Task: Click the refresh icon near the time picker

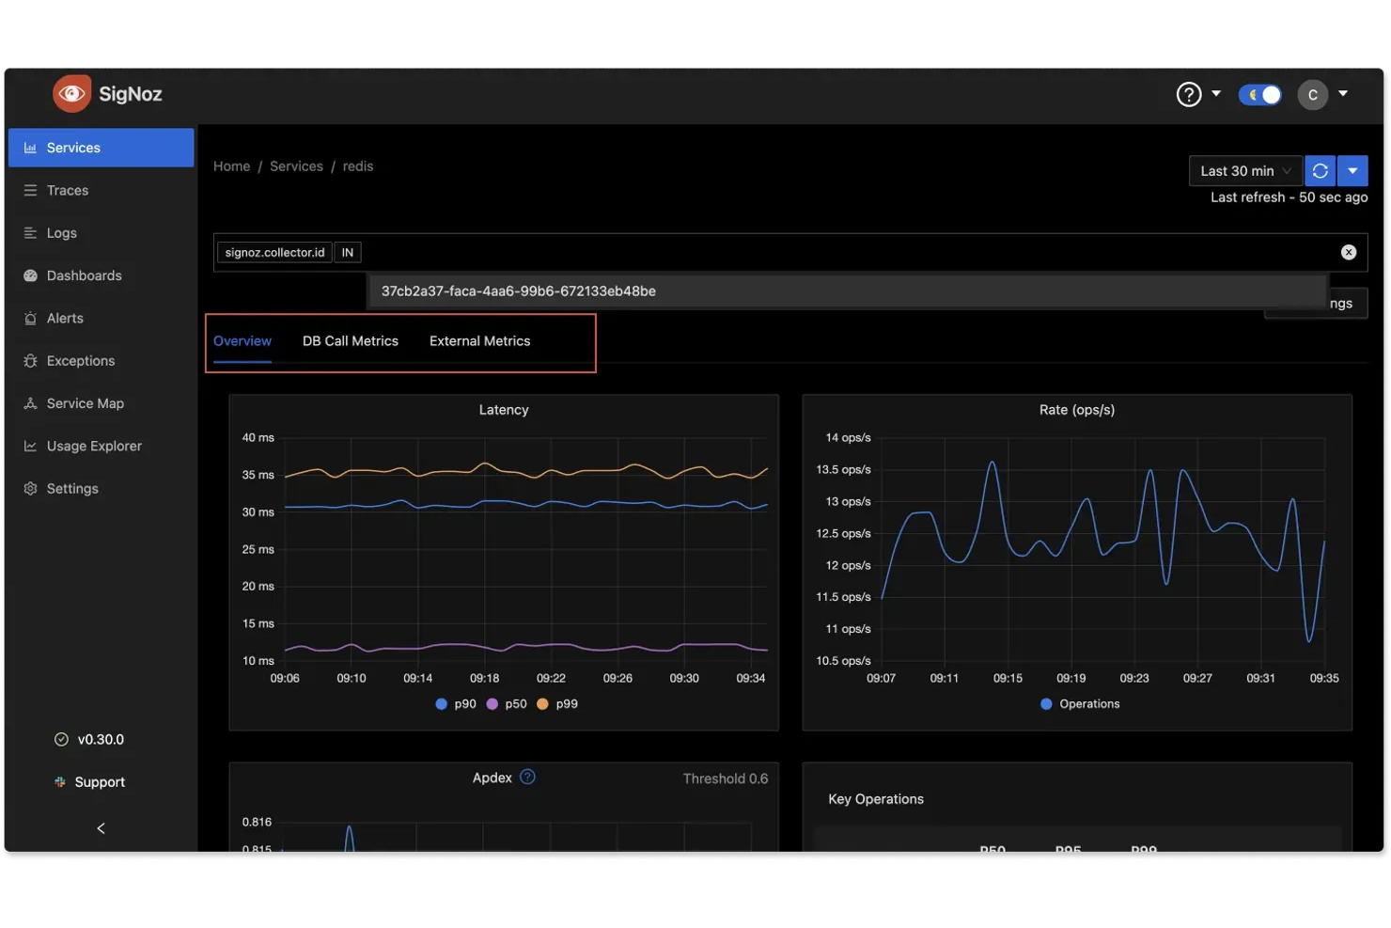Action: 1320,170
